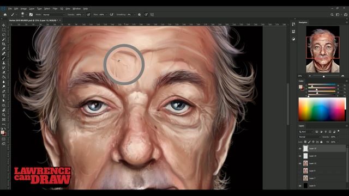Open the Image menu
The image size is (349, 196).
tap(23, 9)
